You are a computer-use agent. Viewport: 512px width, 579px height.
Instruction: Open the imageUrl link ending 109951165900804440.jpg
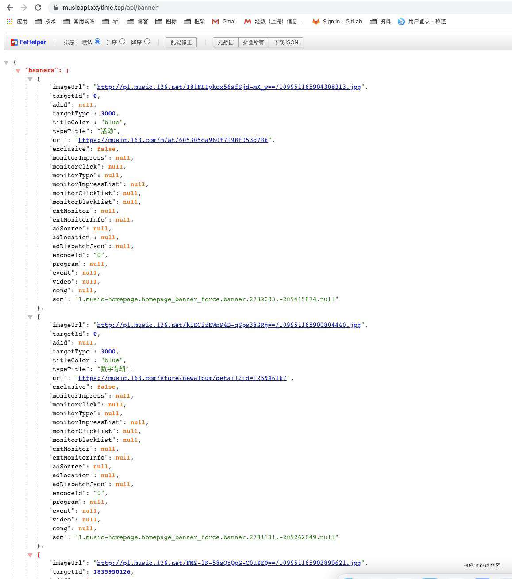[229, 325]
